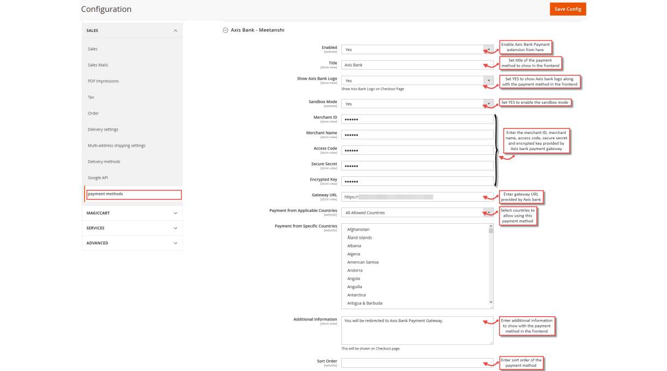Select Anguilla in the countries list
The width and height of the screenshot is (667, 371).
(x=415, y=287)
